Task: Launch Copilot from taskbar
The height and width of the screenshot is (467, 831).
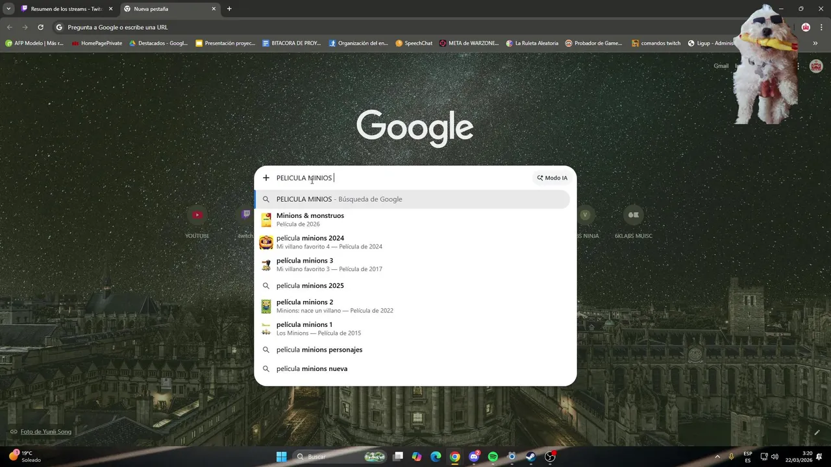Action: coord(417,457)
